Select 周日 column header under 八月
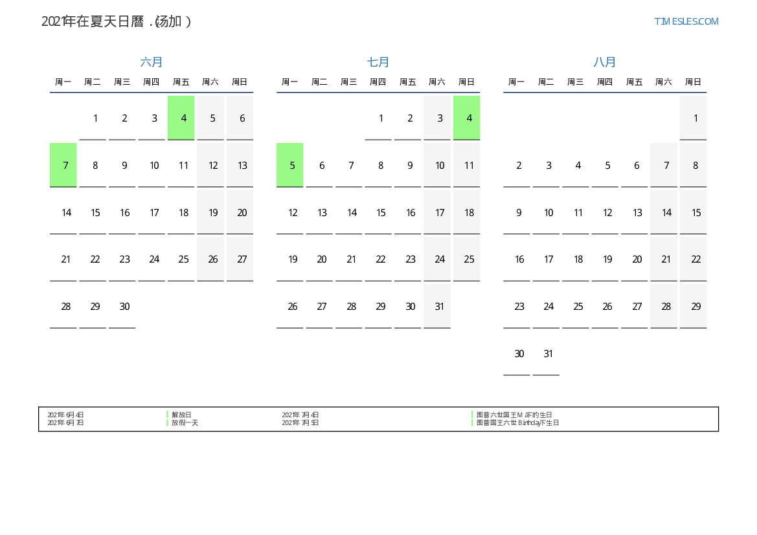The image size is (757, 535). click(693, 82)
